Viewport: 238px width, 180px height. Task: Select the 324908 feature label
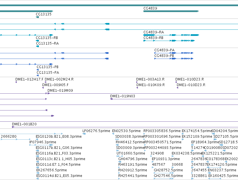157,153
